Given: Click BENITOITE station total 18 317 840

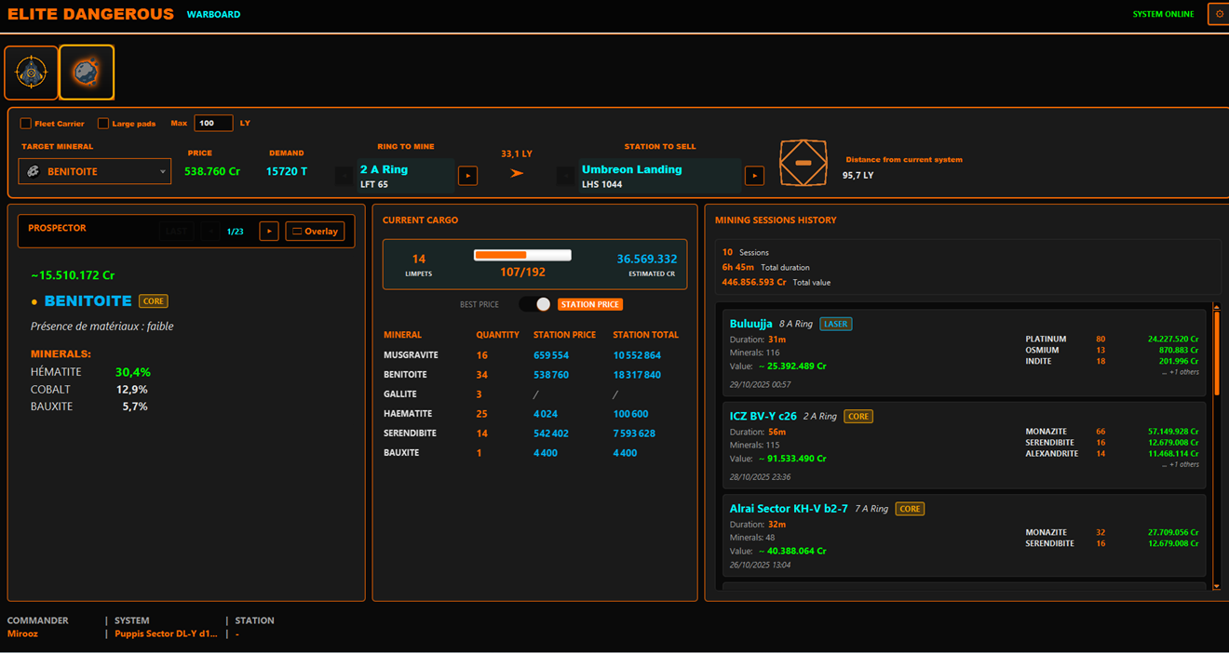Looking at the screenshot, I should 637,375.
